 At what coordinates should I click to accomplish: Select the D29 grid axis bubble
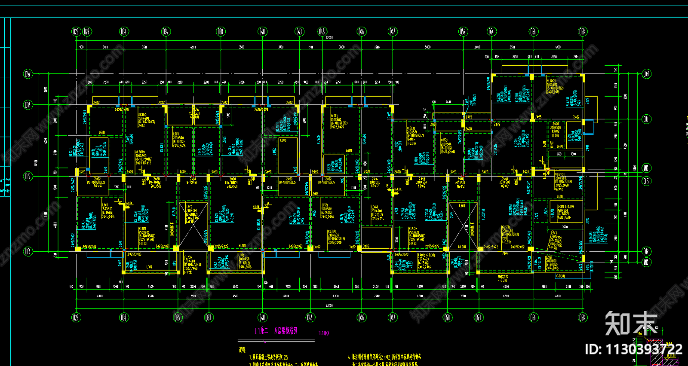86,31
